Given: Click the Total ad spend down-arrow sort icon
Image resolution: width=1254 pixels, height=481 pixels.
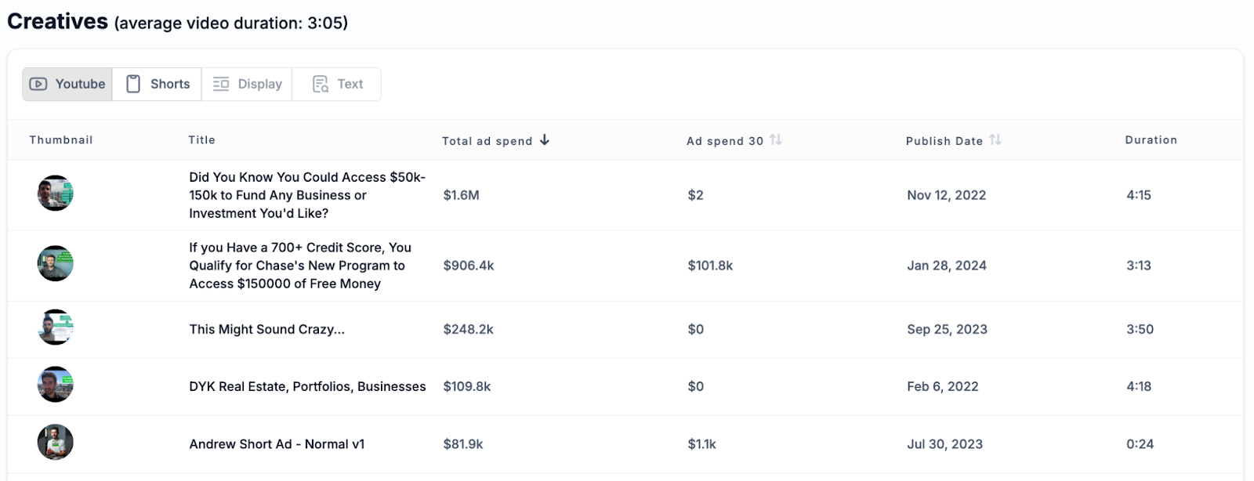Looking at the screenshot, I should pos(545,140).
